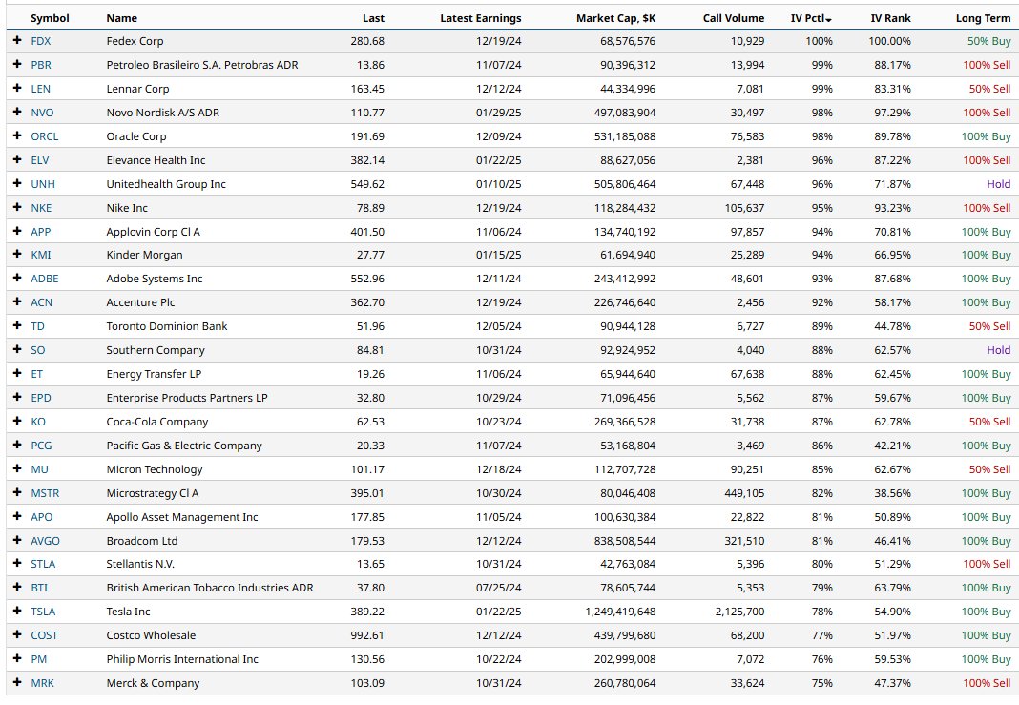Viewport: 1019px width, 705px height.
Task: Open the MSTR symbol link
Action: (45, 493)
